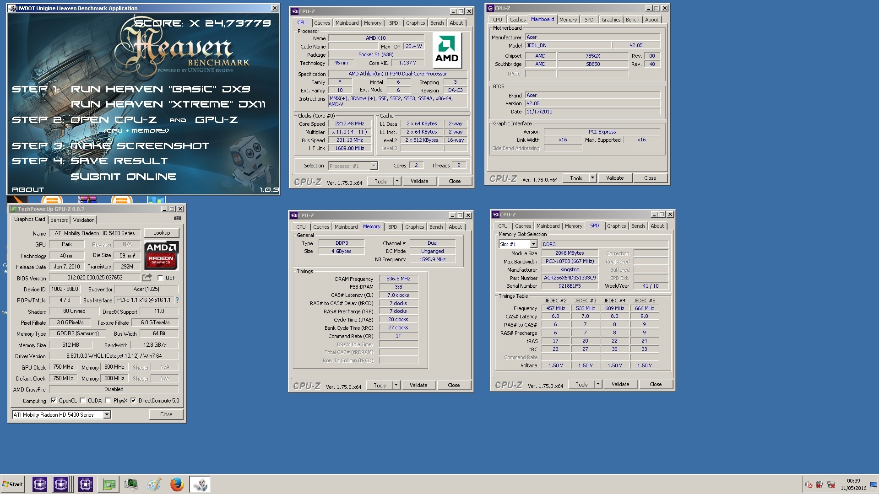Viewport: 879px width, 494px height.
Task: Open the system monitor taskbar icon
Action: pyautogui.click(x=131, y=484)
